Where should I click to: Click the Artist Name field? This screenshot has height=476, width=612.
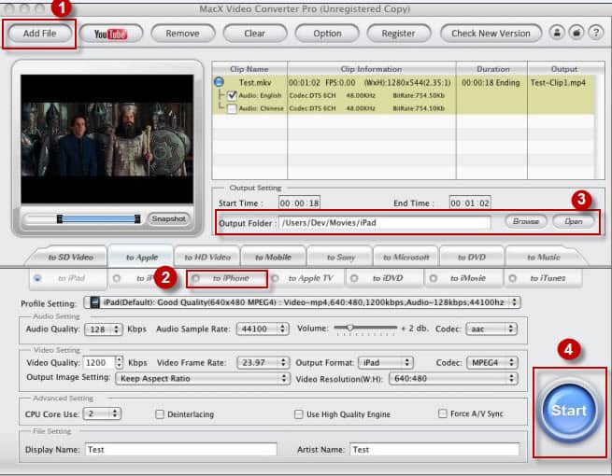[x=434, y=450]
